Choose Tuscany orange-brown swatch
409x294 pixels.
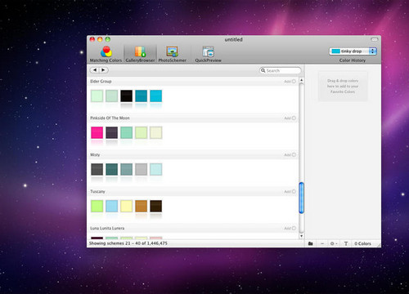tap(142, 206)
